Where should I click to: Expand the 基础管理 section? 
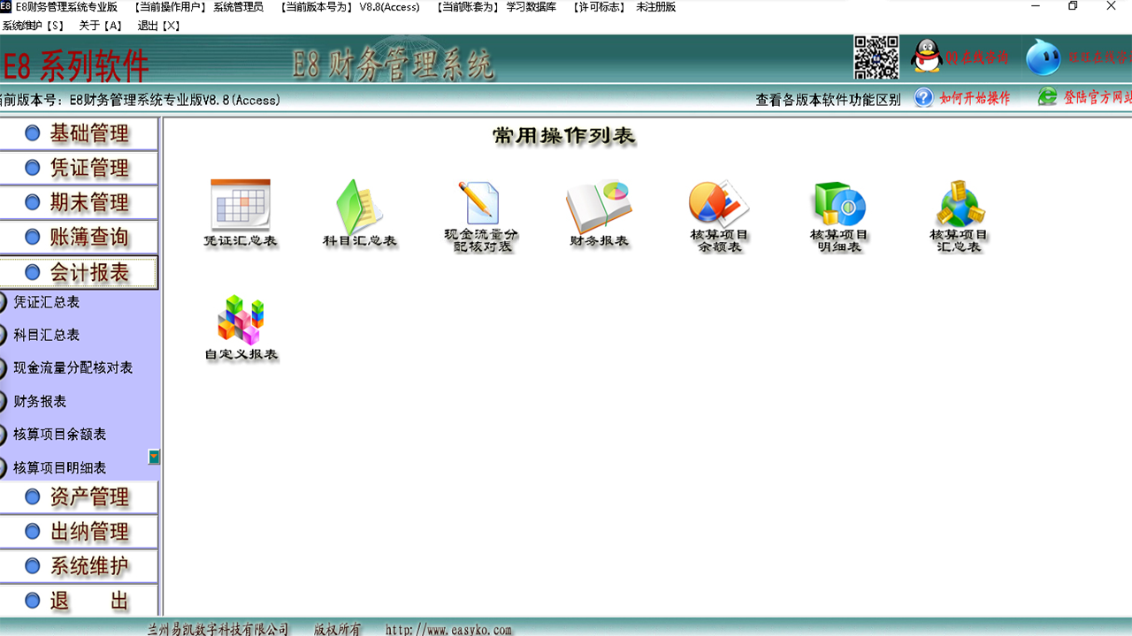pyautogui.click(x=80, y=132)
